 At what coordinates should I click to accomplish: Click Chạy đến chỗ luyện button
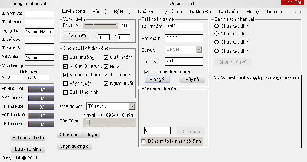[x=79, y=135]
